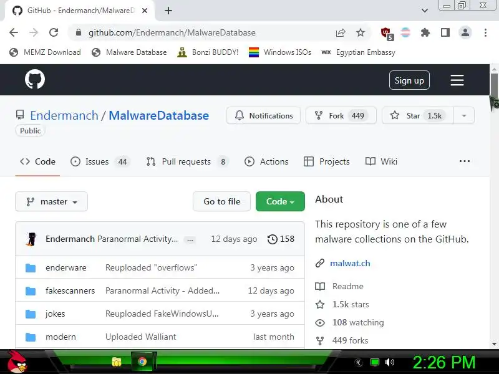Click the padlock site info icon
This screenshot has height=374, width=499.
79,32
